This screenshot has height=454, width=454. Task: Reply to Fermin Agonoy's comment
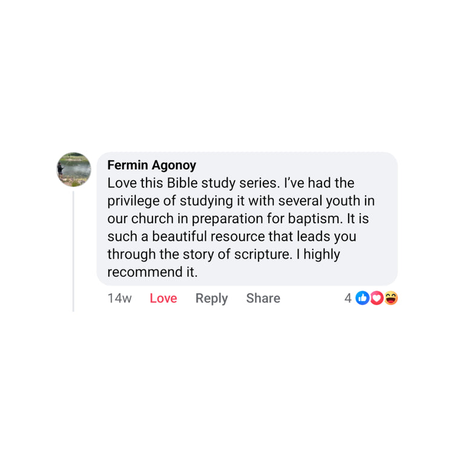[211, 298]
